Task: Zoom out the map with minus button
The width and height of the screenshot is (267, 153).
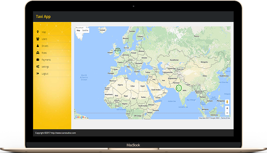Action: [x=227, y=113]
